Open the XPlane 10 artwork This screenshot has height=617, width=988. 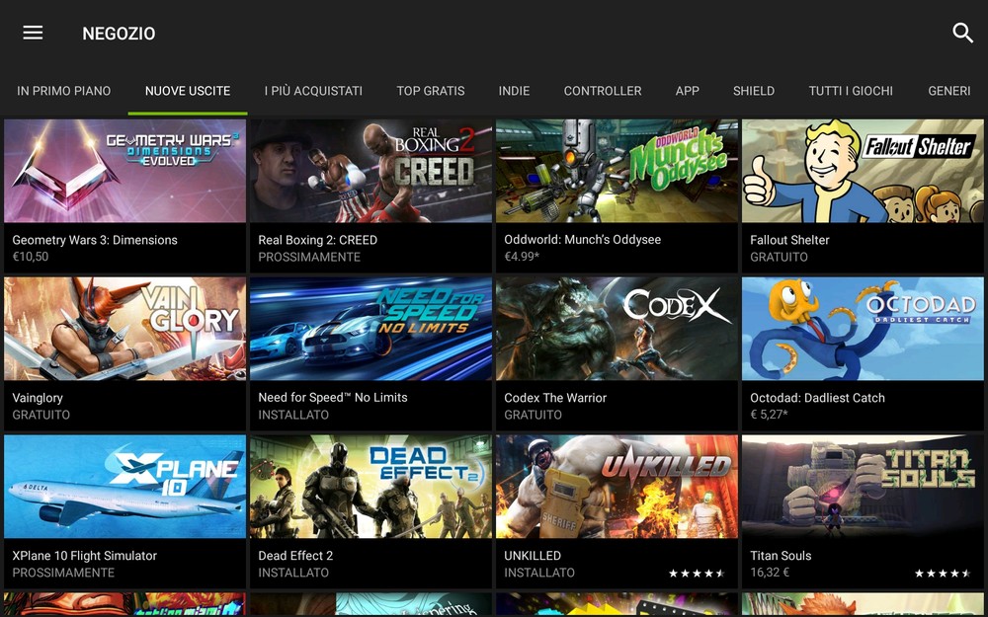tap(124, 487)
